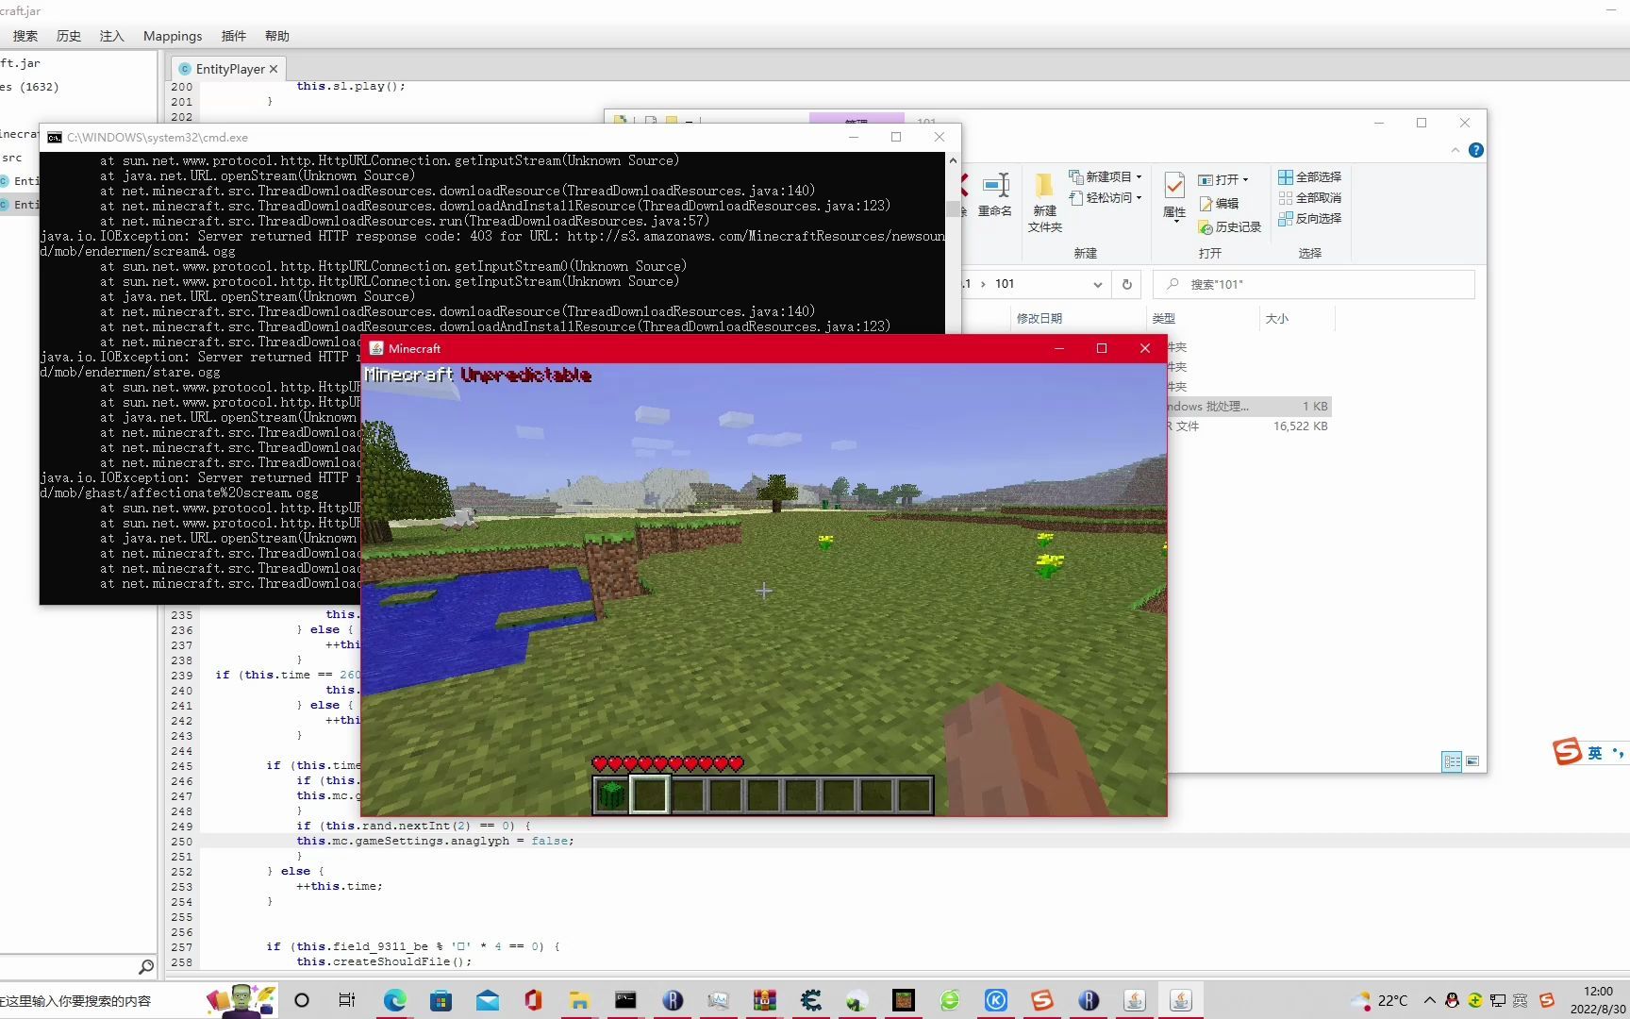Click the Explorer search box for 101
This screenshot has height=1019, width=1630.
click(1314, 284)
